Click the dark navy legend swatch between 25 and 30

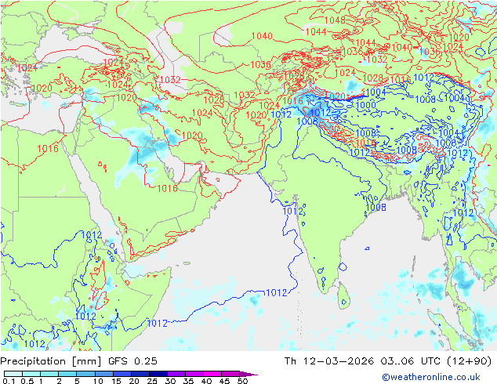coord(158,374)
